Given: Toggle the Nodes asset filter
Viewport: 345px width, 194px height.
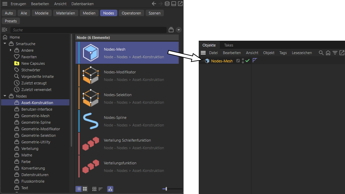Looking at the screenshot, I should 109,13.
